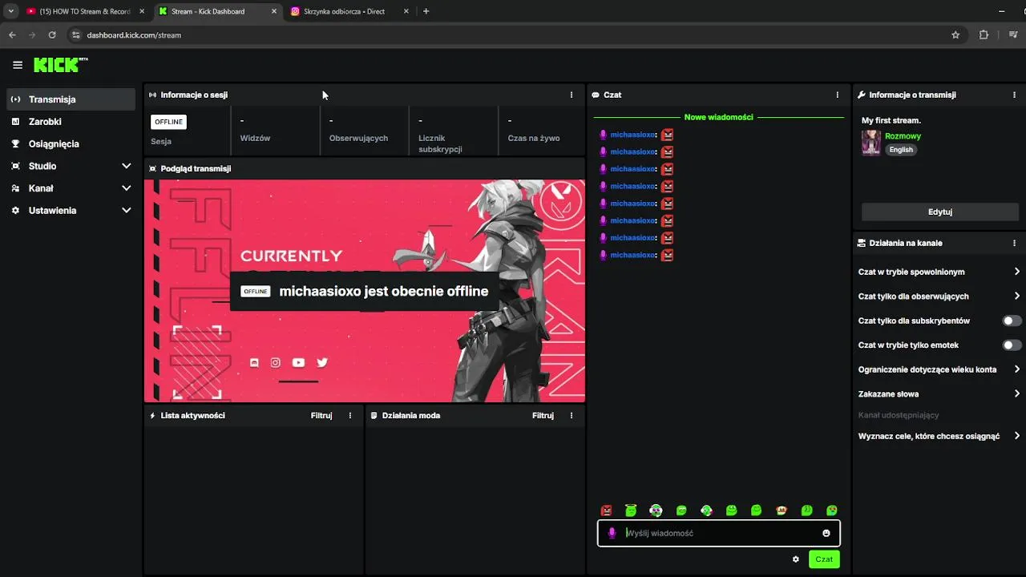Click the Edytuj button

click(939, 212)
